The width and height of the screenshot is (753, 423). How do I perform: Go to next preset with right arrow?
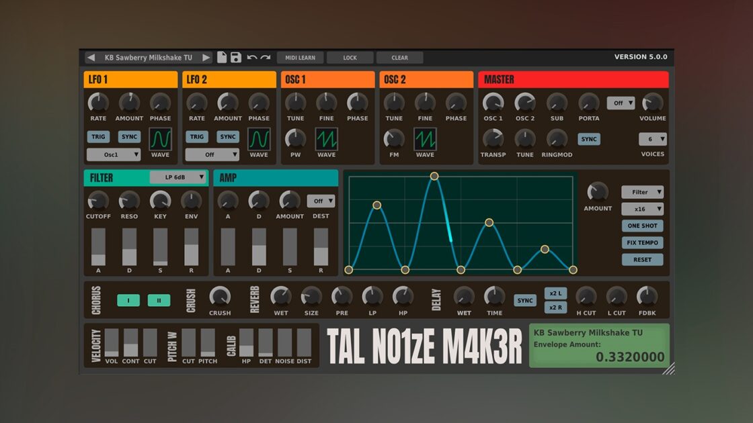click(206, 58)
